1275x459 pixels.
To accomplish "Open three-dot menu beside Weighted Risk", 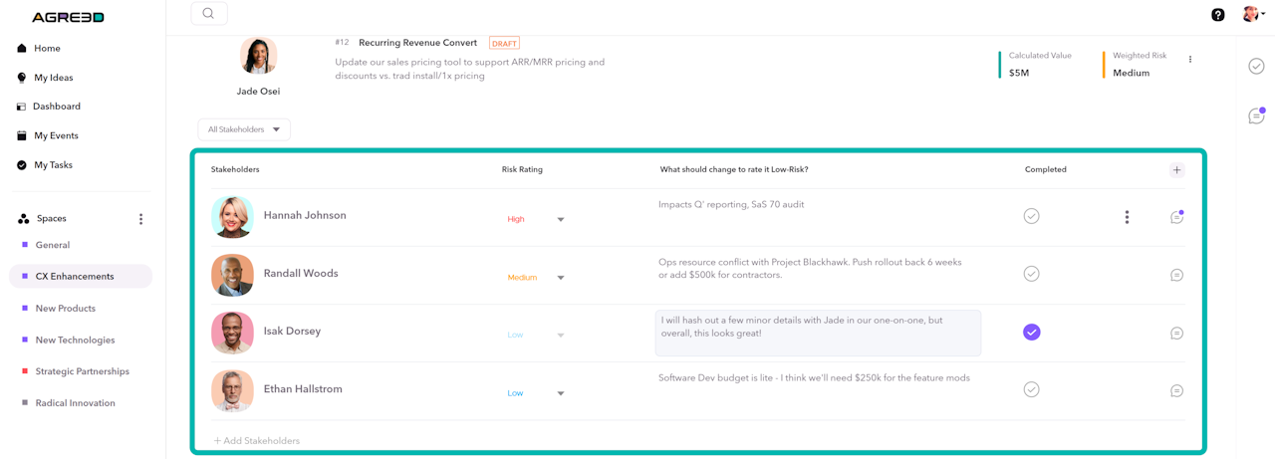I will (1189, 60).
